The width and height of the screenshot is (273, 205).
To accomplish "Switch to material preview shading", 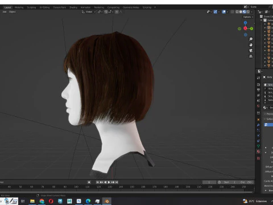I will point(245,12).
